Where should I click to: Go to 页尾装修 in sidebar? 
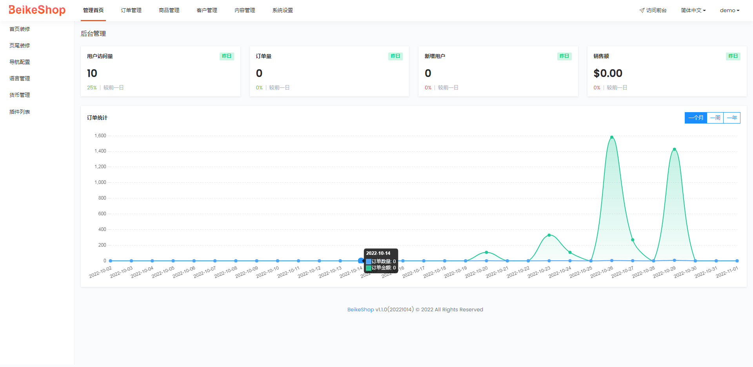click(x=20, y=45)
